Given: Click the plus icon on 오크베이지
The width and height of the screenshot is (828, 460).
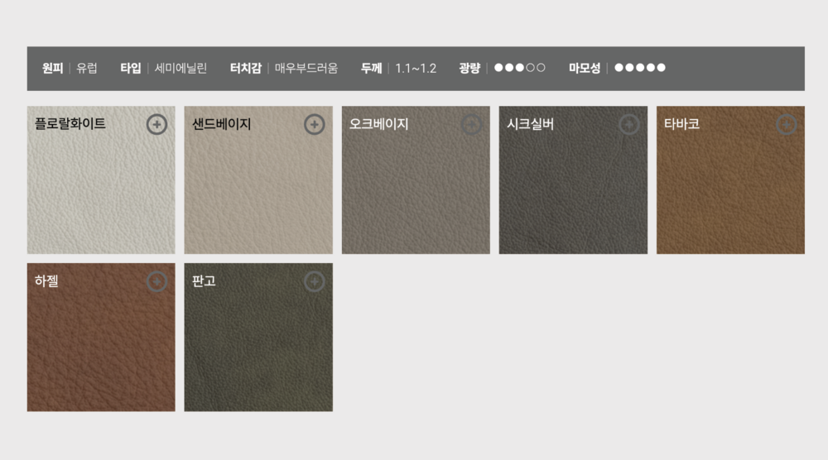Looking at the screenshot, I should coord(471,124).
